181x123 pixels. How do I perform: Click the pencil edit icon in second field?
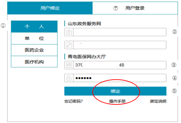tap(69, 45)
